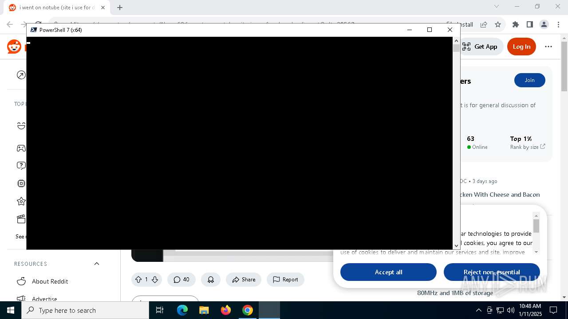
Task: Click PowerShell scrollbar down arrow
Action: pyautogui.click(x=456, y=245)
